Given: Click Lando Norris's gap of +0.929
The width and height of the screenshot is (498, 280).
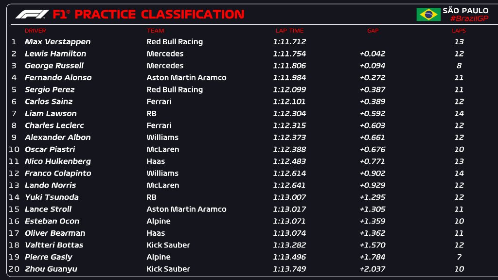Looking at the screenshot, I should 373,185.
